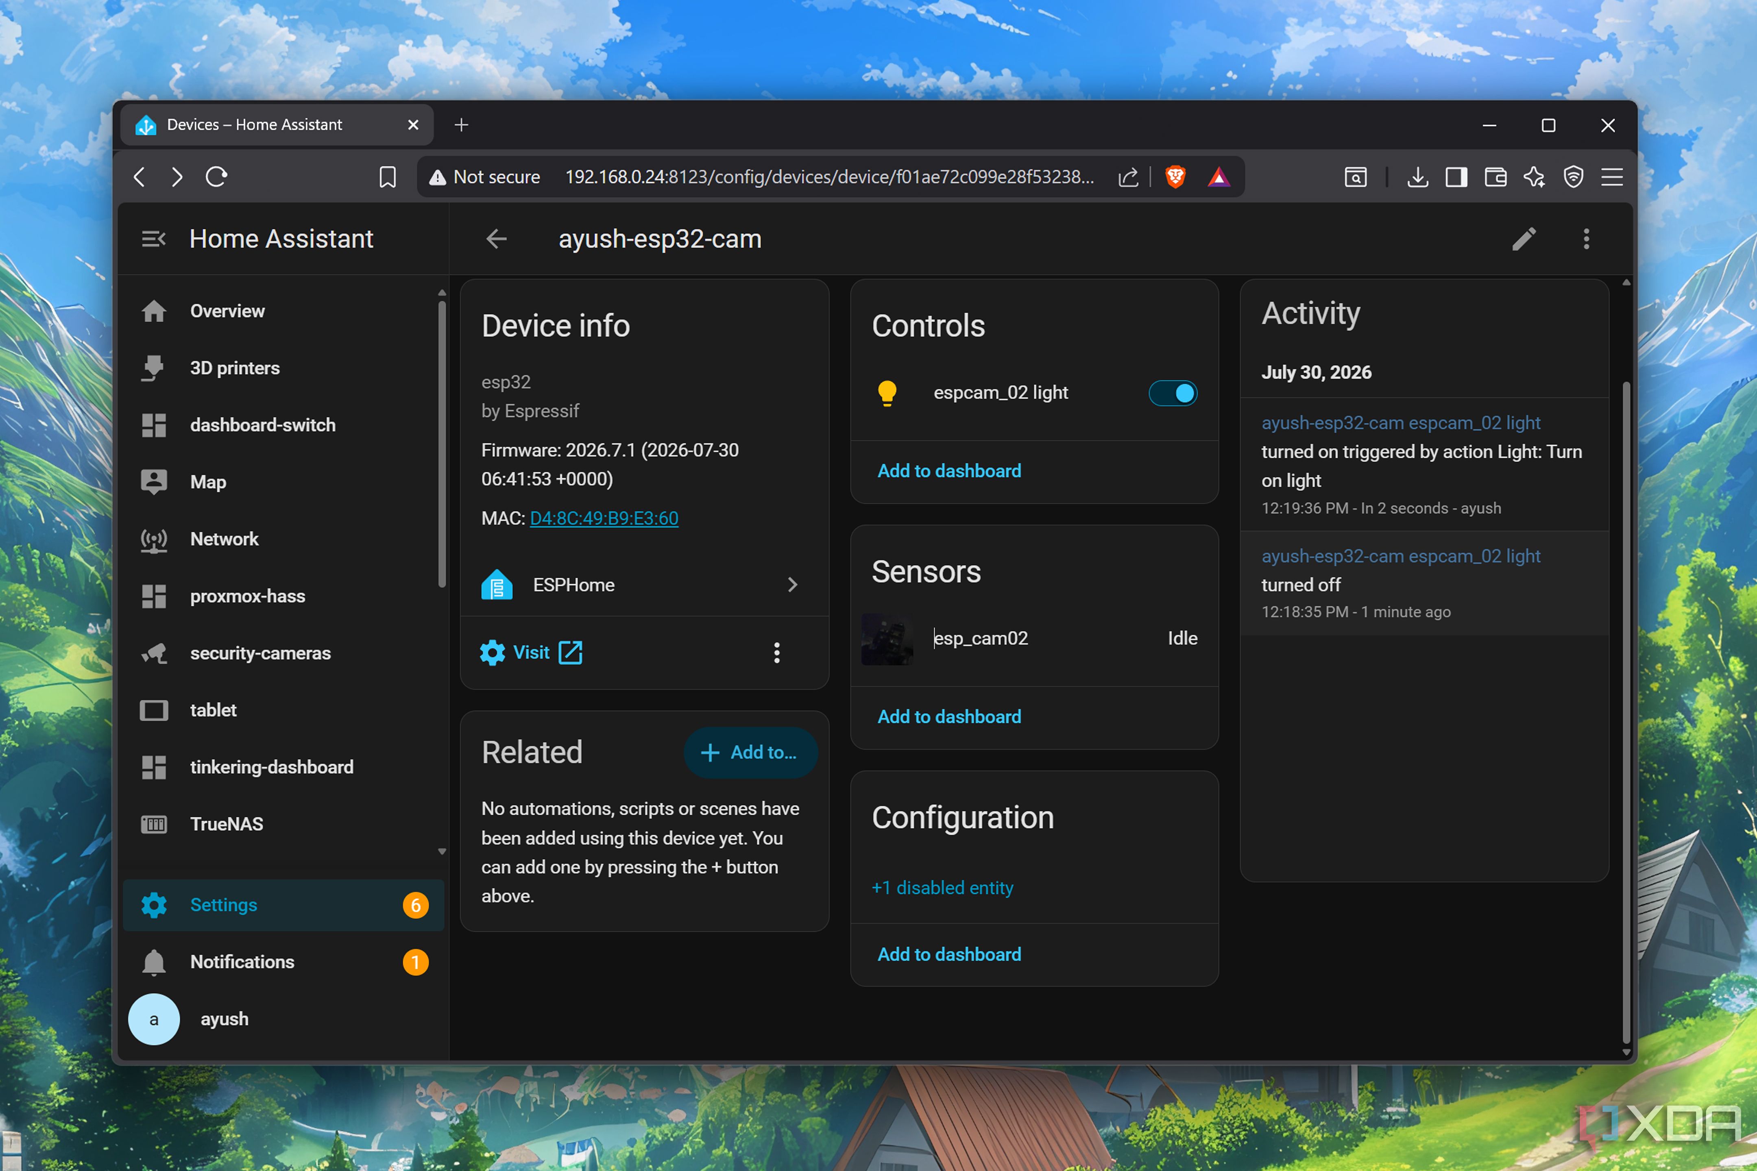Image resolution: width=1757 pixels, height=1171 pixels.
Task: Click the light bulb icon for espcam_02
Action: tap(887, 393)
